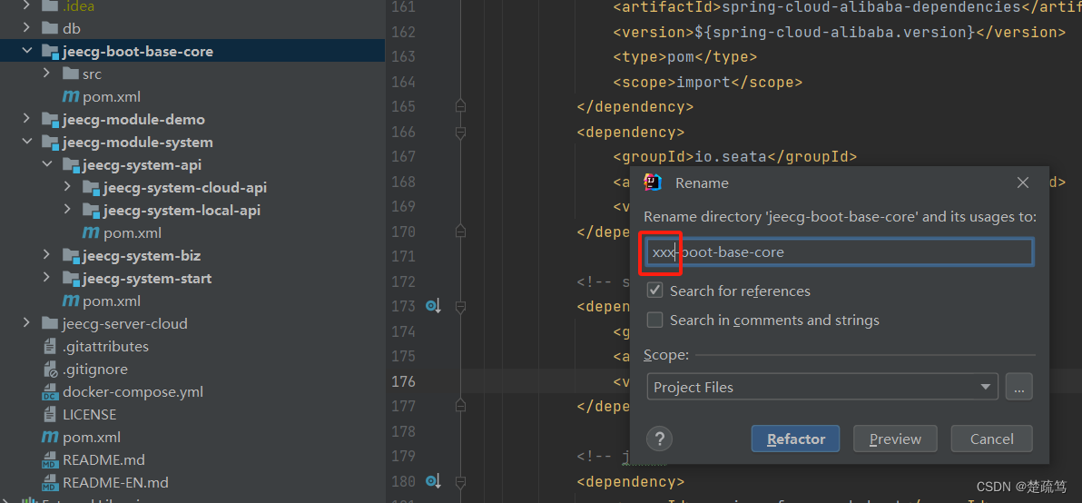Click the README-EN.md markdown icon
This screenshot has height=503, width=1082.
[50, 482]
